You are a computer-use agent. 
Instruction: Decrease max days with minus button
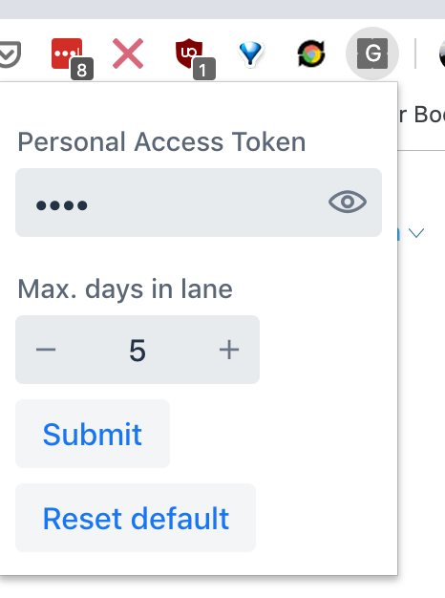coord(46,350)
